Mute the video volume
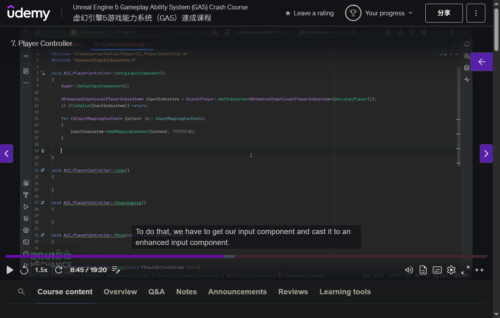This screenshot has height=318, width=500. pos(409,270)
